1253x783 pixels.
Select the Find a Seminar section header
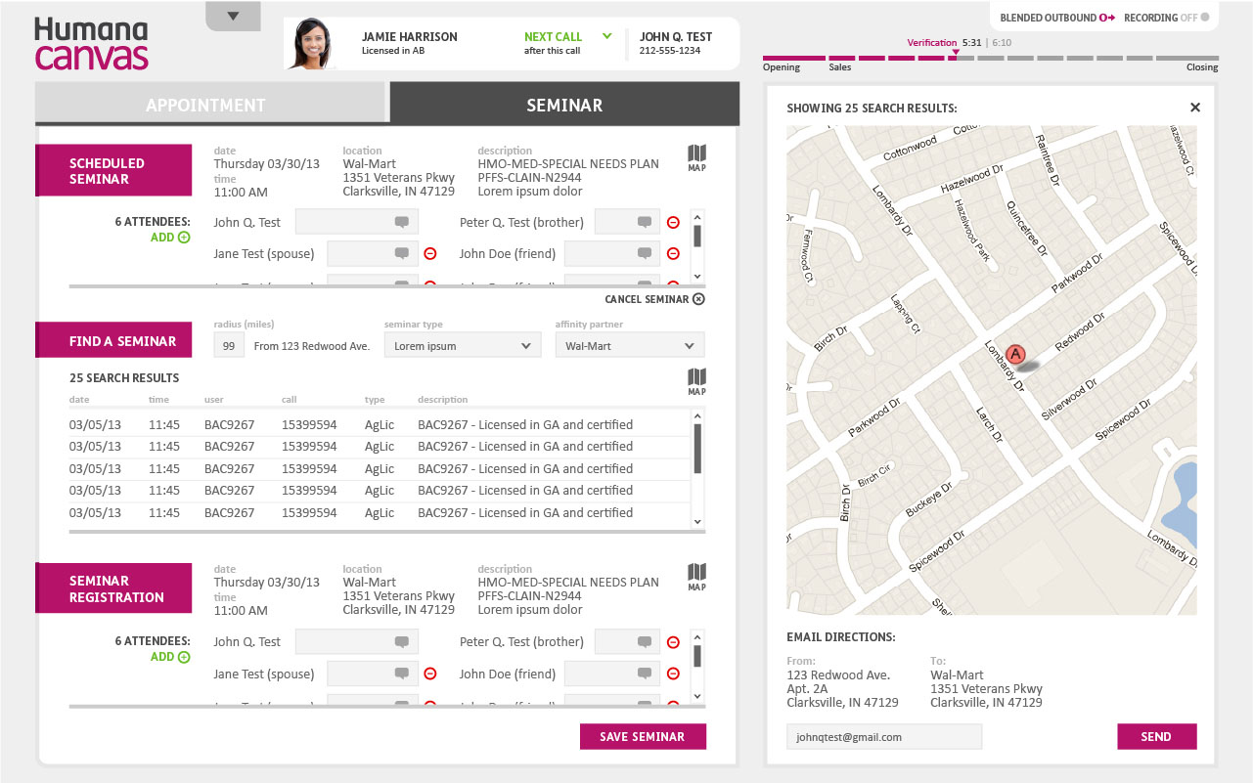click(x=113, y=340)
